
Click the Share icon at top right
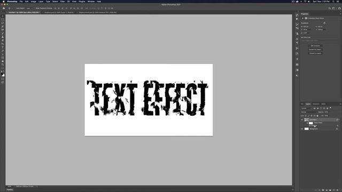339,9
